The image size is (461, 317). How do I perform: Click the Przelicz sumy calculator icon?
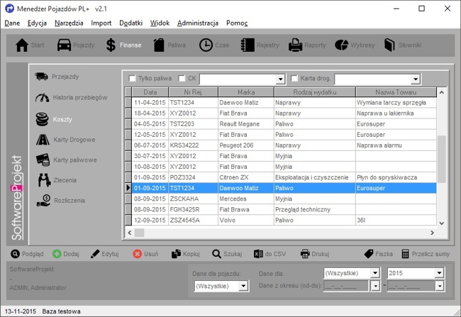pos(405,254)
